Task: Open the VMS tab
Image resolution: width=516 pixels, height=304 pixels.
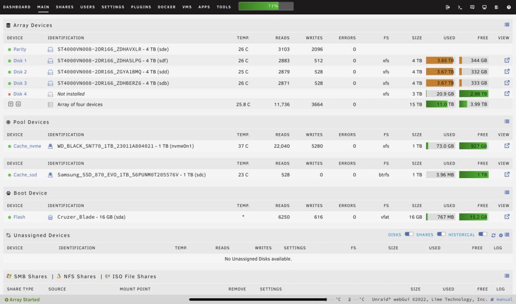Action: (x=187, y=7)
